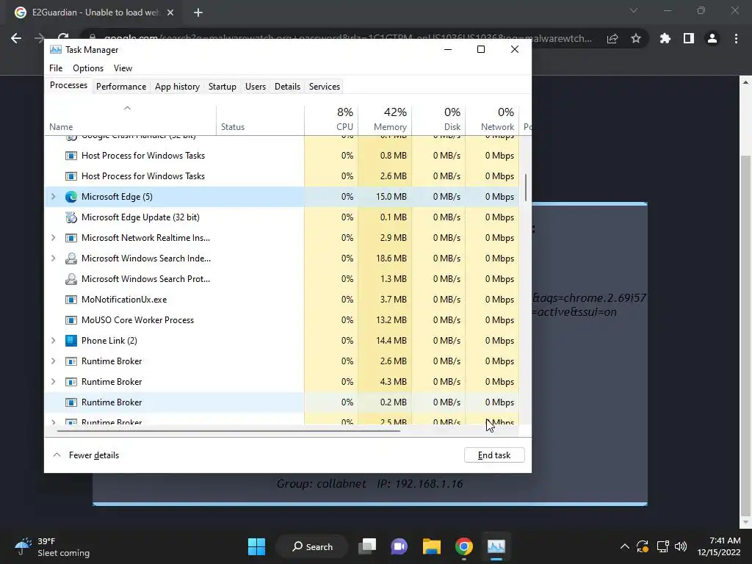This screenshot has width=752, height=564.
Task: Click the End task button
Action: pyautogui.click(x=494, y=455)
